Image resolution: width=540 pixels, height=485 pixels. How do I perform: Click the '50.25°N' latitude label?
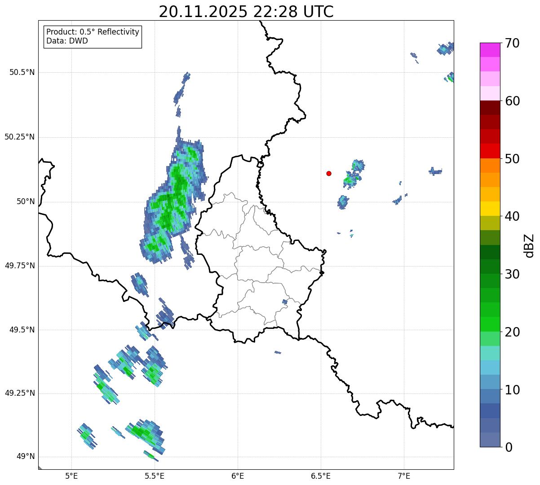pos(19,137)
